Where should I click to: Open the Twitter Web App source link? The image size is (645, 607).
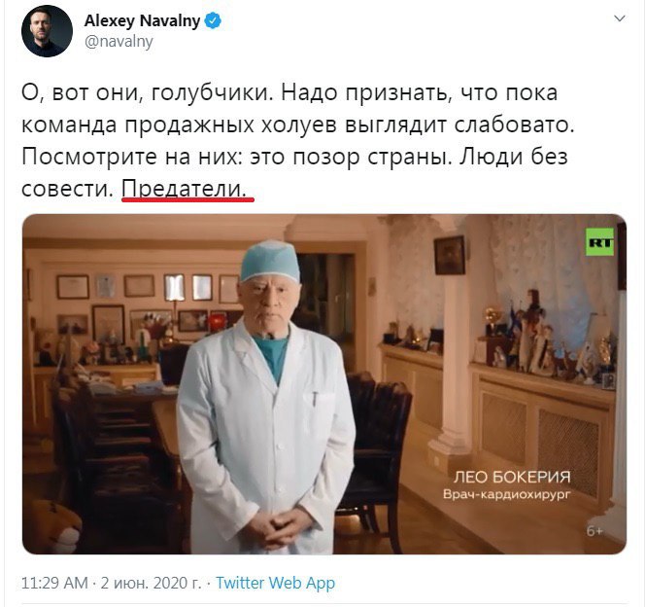(x=276, y=583)
